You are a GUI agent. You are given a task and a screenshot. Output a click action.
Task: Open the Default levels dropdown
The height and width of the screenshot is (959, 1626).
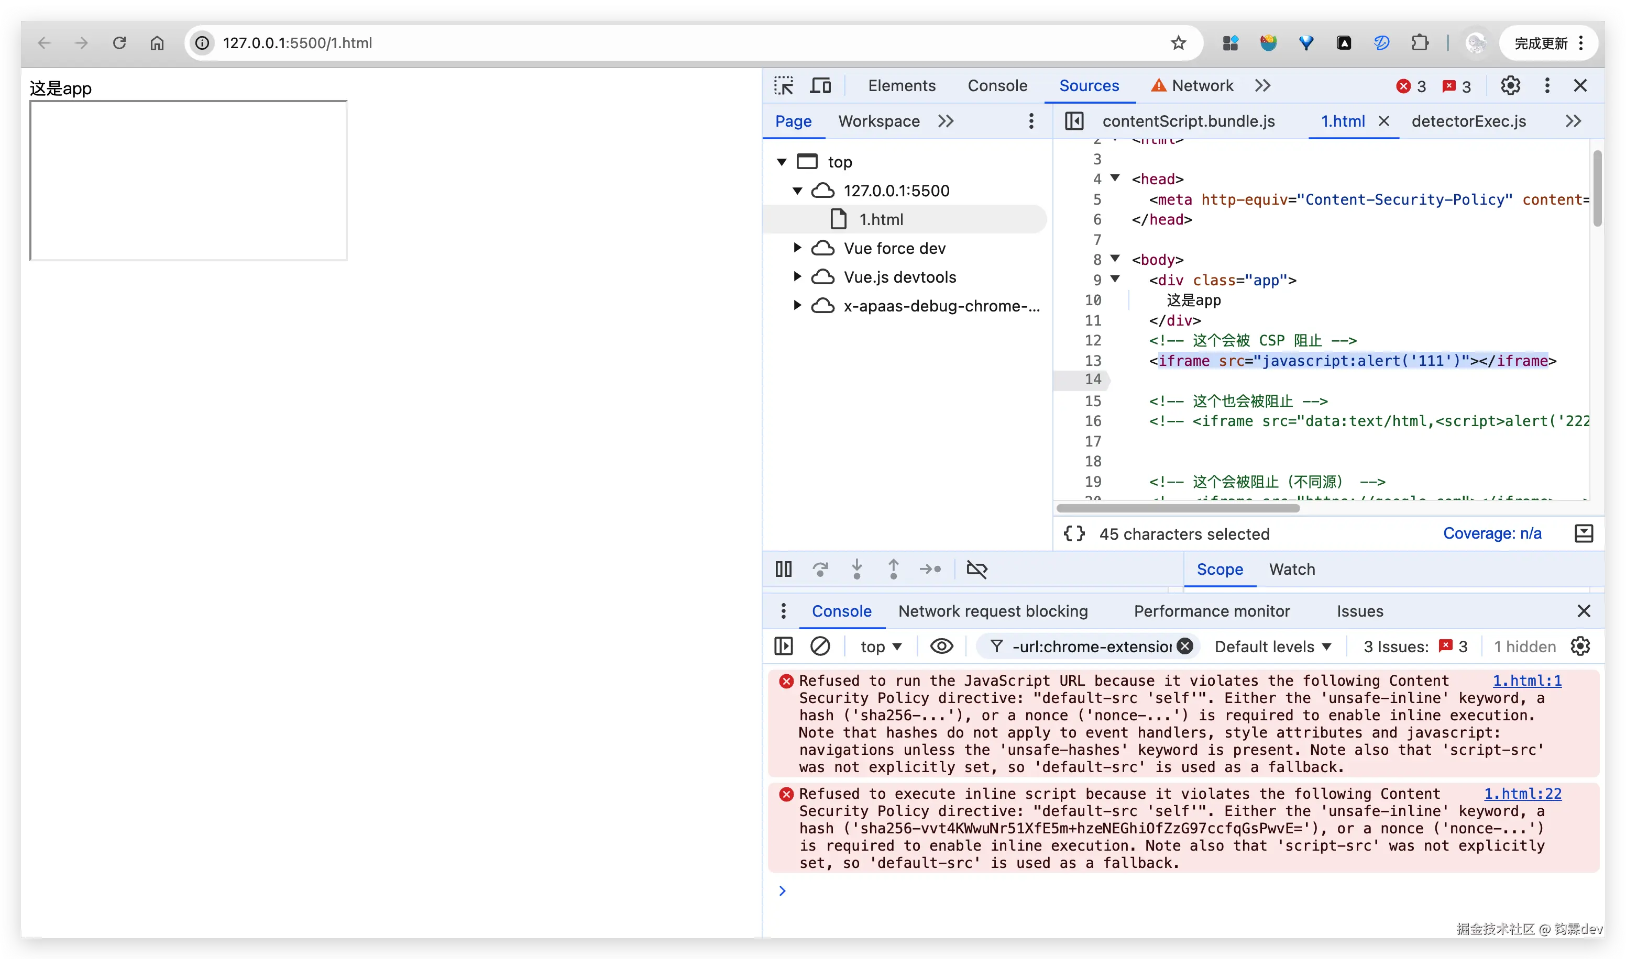pos(1272,646)
